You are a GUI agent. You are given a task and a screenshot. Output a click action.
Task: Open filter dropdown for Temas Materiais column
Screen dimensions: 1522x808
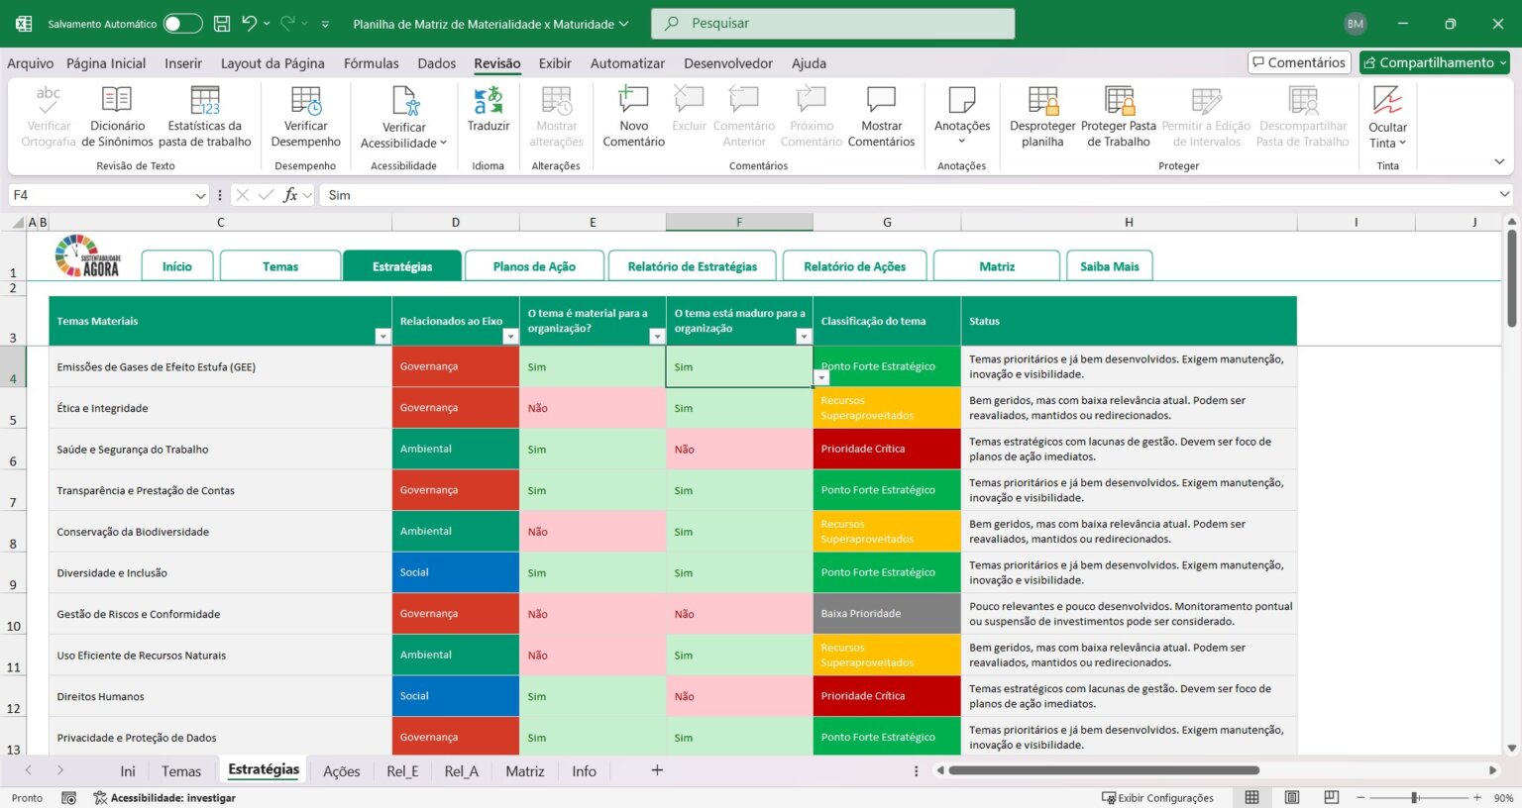click(382, 337)
